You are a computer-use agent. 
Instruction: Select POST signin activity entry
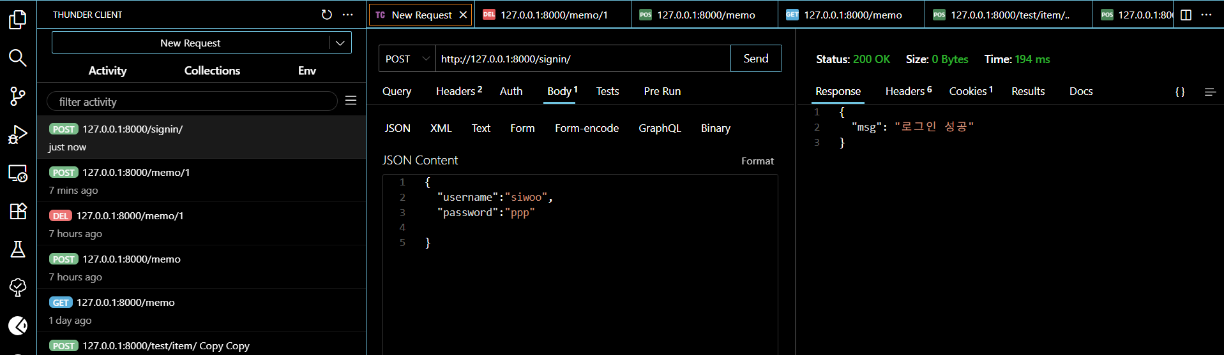[201, 137]
